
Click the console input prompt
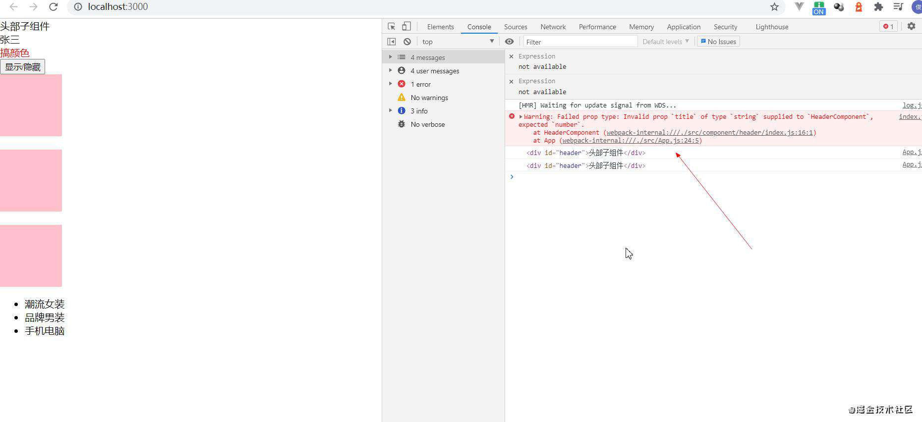(714, 177)
